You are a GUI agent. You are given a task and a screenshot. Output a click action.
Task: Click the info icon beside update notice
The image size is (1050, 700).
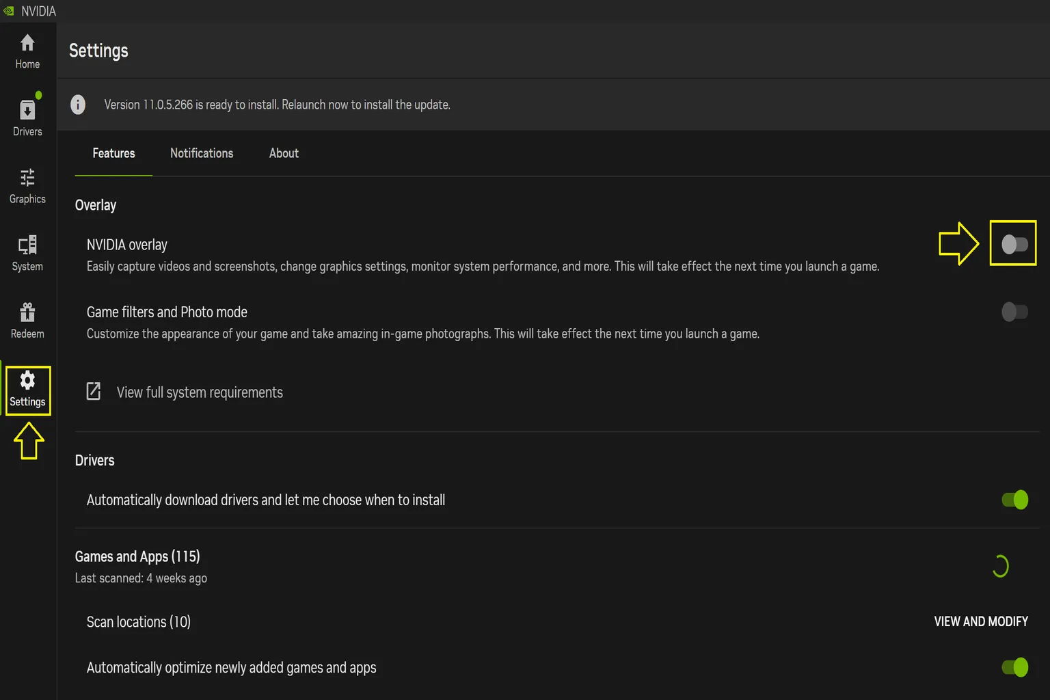pos(78,105)
